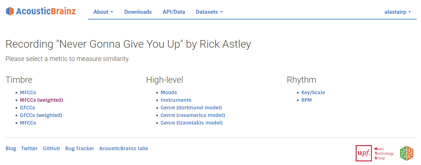Image resolution: width=421 pixels, height=165 pixels.
Task: Select the GFCCs (weighted) metric
Action: [41, 115]
